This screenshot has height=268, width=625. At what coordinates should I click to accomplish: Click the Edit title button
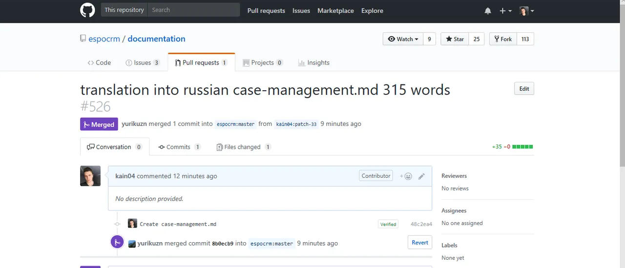(524, 88)
